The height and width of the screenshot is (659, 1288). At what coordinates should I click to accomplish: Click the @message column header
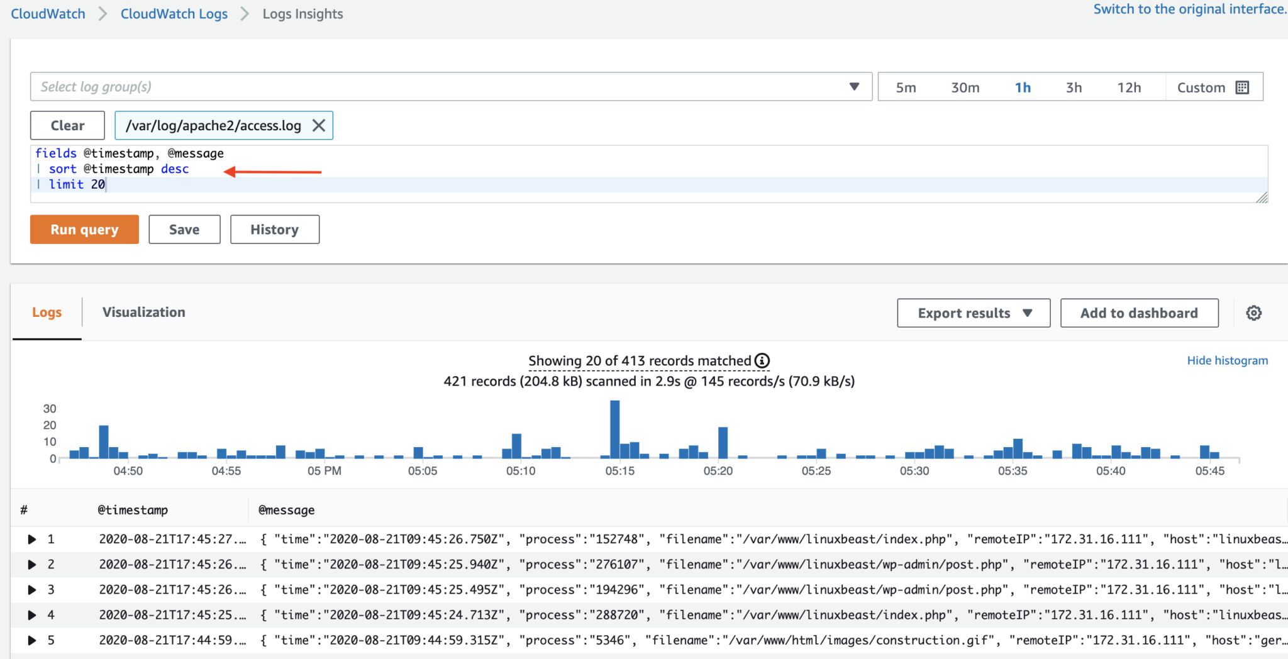[286, 510]
